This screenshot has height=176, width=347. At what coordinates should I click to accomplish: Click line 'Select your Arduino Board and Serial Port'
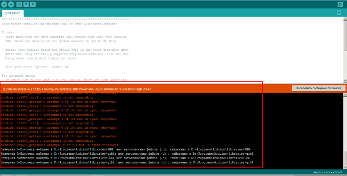[x=65, y=49]
